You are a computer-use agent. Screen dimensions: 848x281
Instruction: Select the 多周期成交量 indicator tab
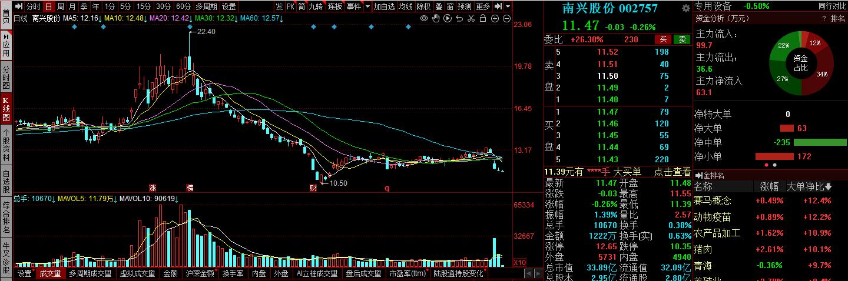(90, 273)
